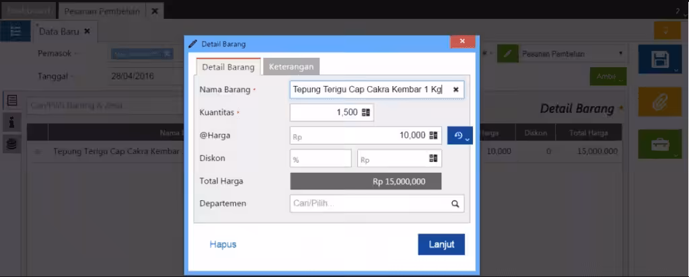Click the Total Harga column header

(x=588, y=132)
